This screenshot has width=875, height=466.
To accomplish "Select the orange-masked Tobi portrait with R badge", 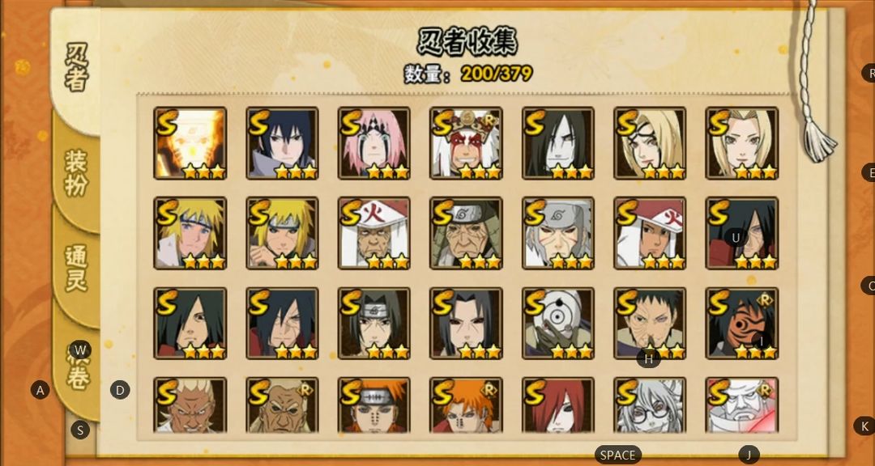I will 742,324.
